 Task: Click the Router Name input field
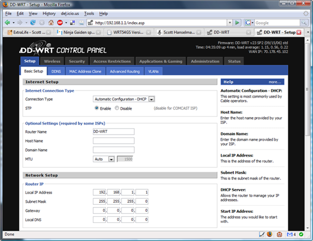point(114,132)
